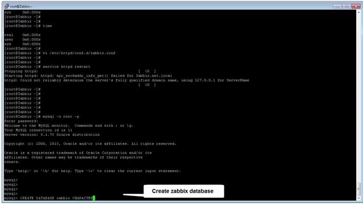The height and width of the screenshot is (204, 363).
Task: Click the scrollbar down arrow
Action: (x=358, y=198)
